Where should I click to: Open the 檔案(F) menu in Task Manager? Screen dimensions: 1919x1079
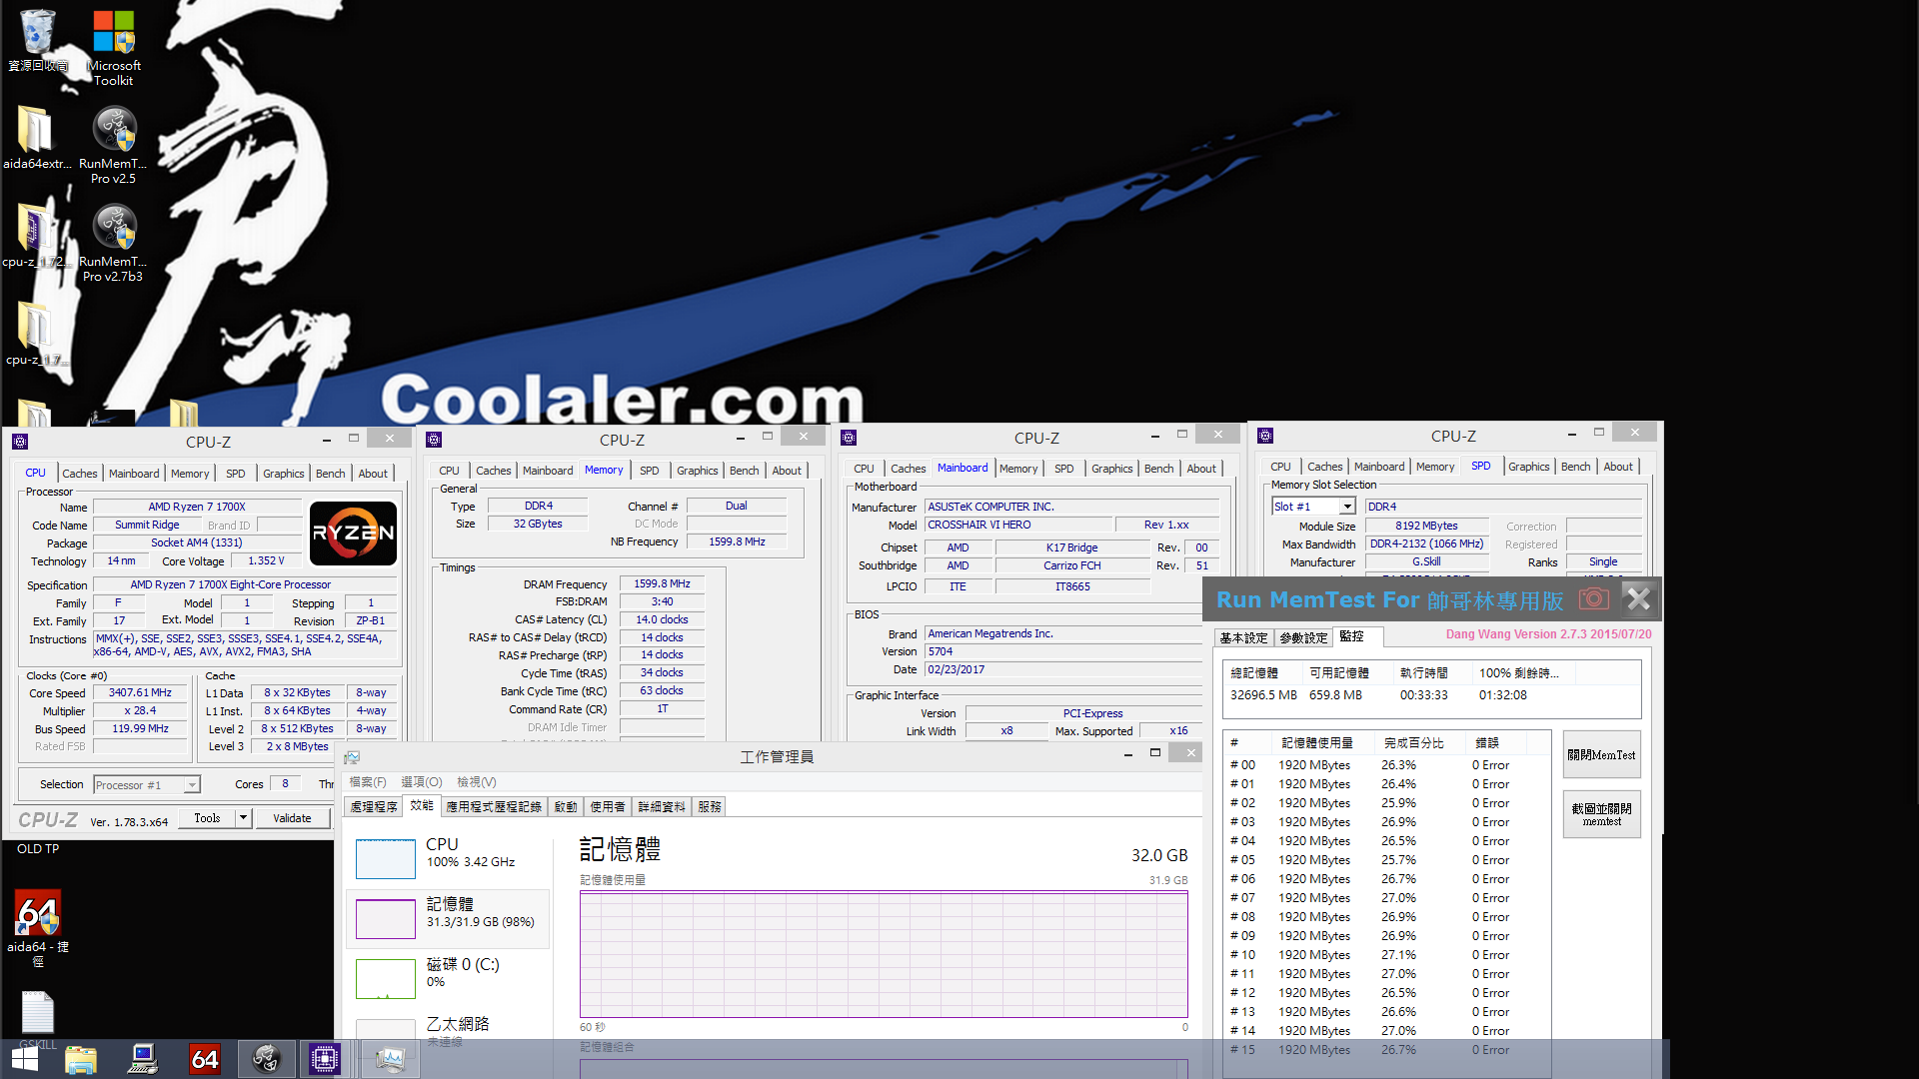coord(367,782)
